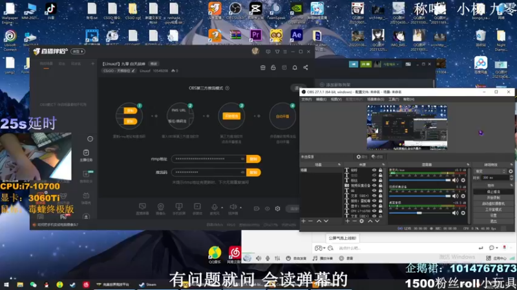Open the OBS 视图(V) menu
Screen dimensions: 517x290
(x=336, y=99)
